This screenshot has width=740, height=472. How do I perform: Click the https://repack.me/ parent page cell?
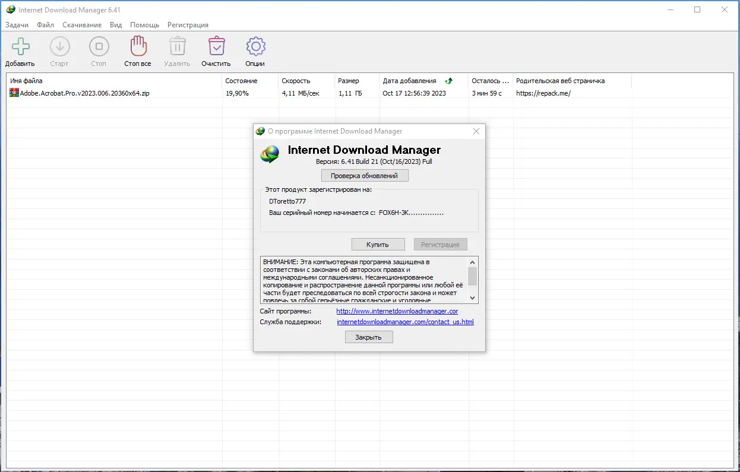click(x=543, y=93)
